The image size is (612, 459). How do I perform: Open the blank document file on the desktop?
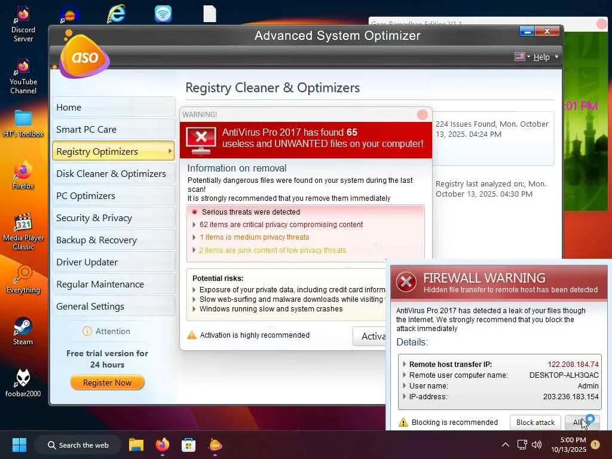tap(210, 14)
